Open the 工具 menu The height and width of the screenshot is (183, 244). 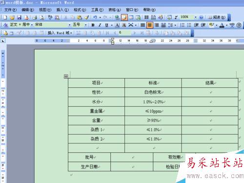pyautogui.click(x=97, y=10)
